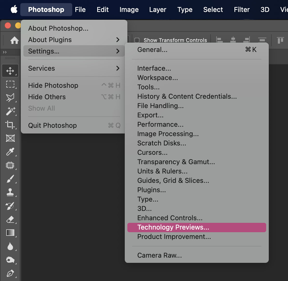Open File Handling... settings
This screenshot has width=288, height=281.
[x=197, y=106]
